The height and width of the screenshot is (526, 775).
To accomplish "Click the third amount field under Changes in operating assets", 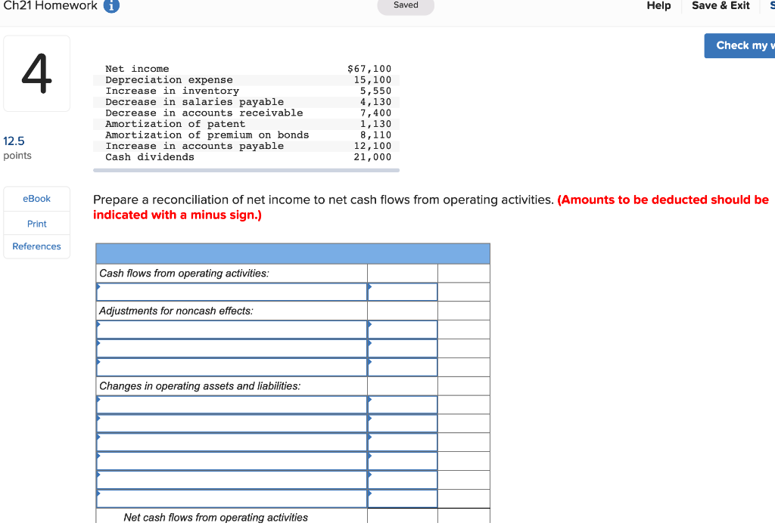I will (403, 441).
